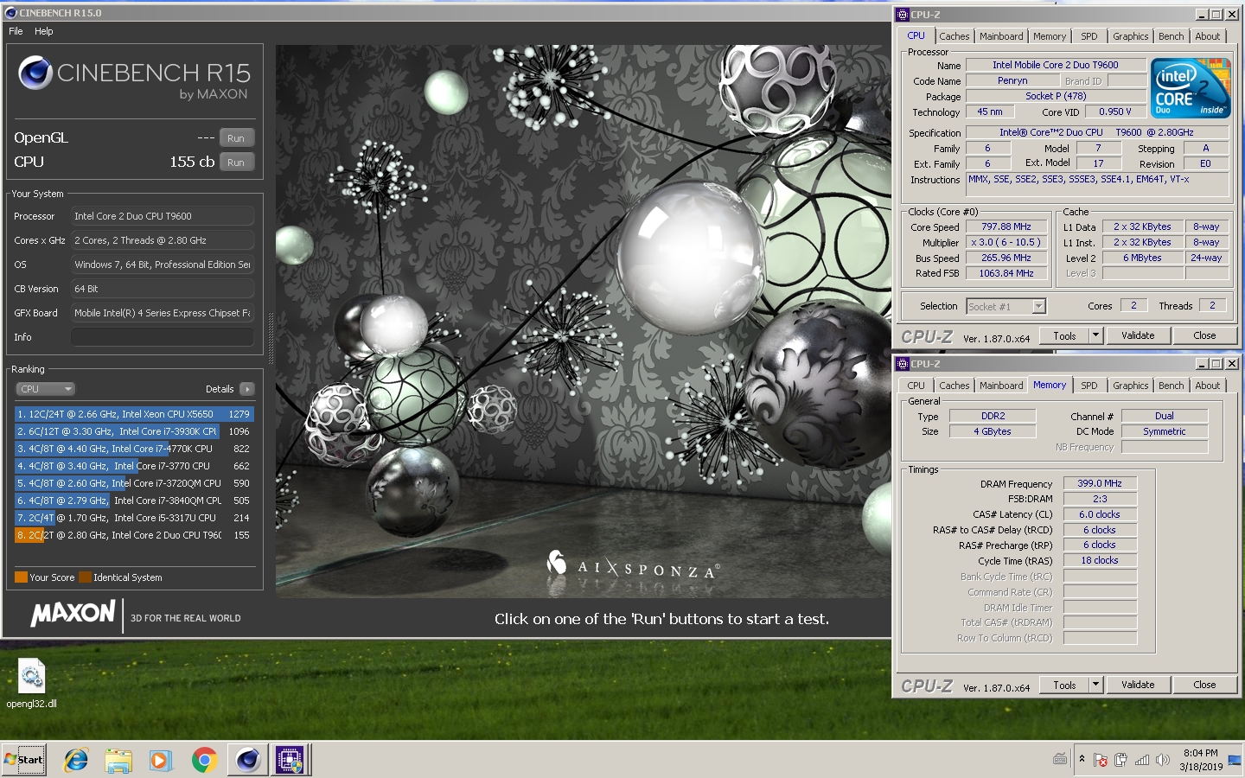1245x778 pixels.
Task: Click the brown Identical System legend swatch
Action: pyautogui.click(x=85, y=577)
